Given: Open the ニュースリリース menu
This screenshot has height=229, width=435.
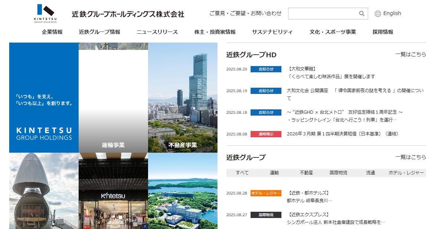Looking at the screenshot, I should 157,32.
